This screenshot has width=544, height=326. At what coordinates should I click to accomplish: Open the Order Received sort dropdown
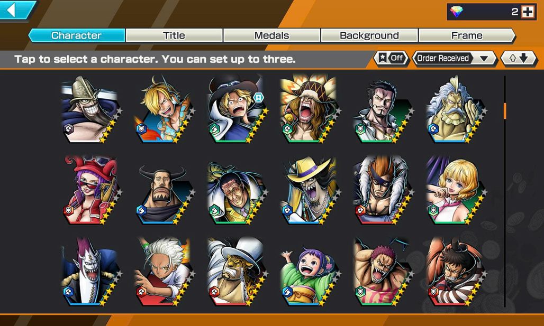coord(455,58)
